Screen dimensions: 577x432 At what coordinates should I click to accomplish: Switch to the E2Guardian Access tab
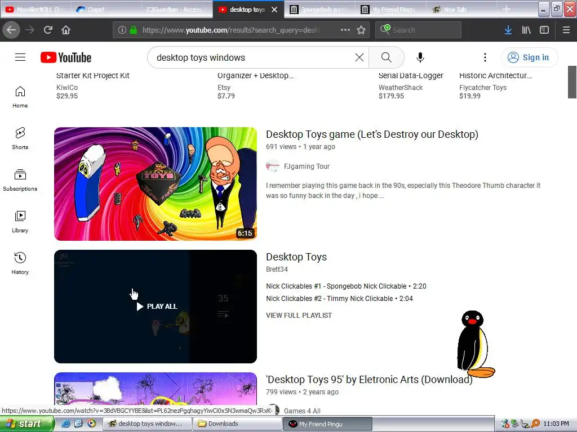coord(176,10)
